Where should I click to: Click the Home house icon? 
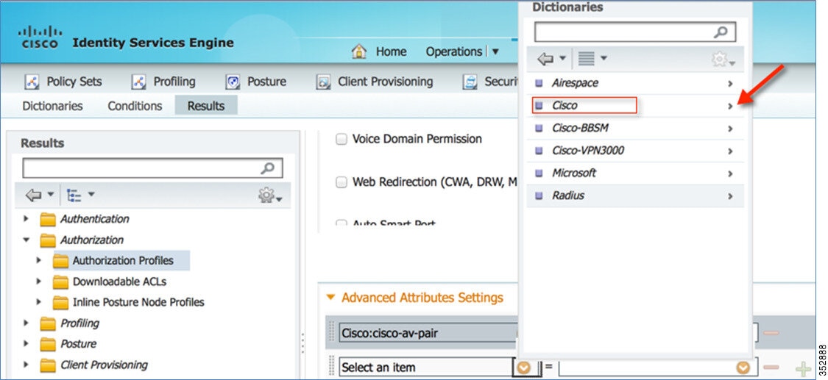coord(359,51)
